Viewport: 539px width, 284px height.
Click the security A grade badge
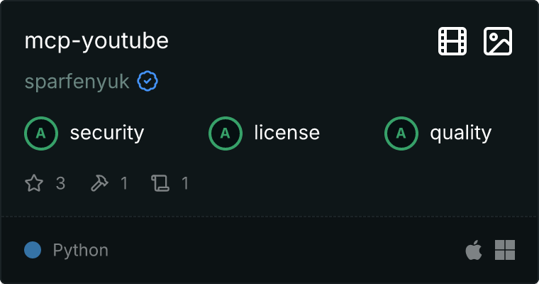41,133
